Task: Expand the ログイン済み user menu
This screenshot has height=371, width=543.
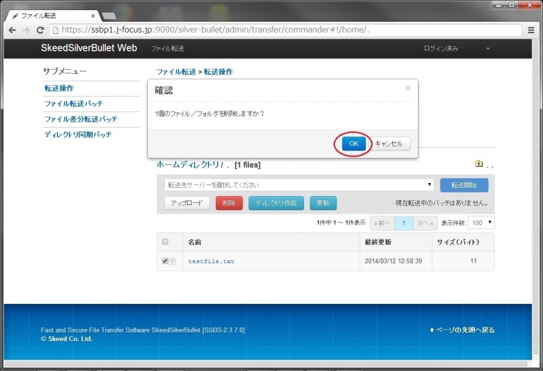Action: tap(456, 49)
